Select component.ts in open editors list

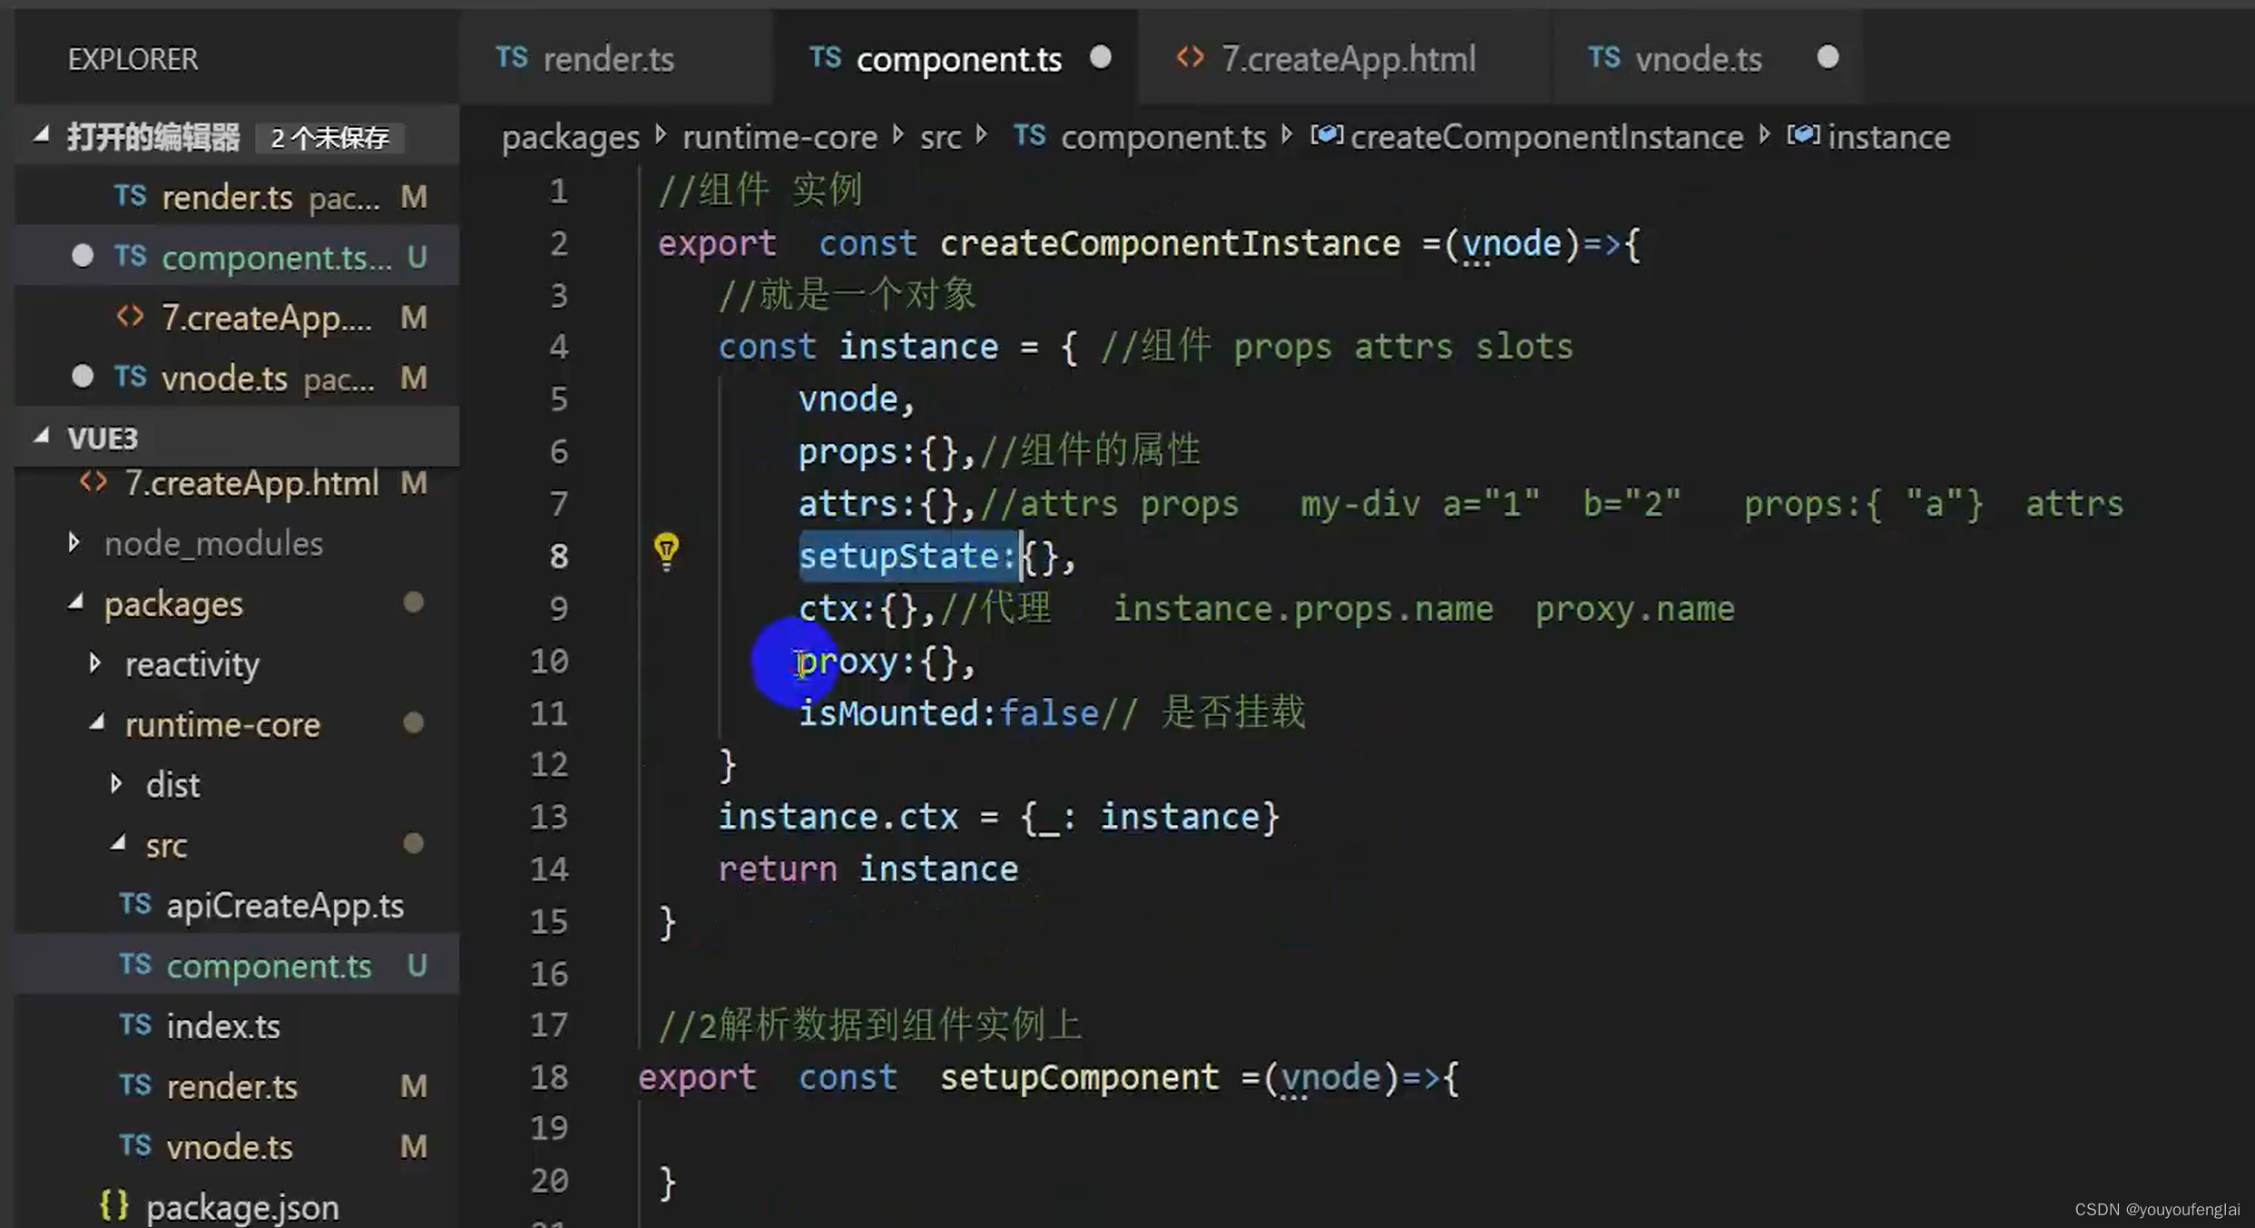pos(238,257)
